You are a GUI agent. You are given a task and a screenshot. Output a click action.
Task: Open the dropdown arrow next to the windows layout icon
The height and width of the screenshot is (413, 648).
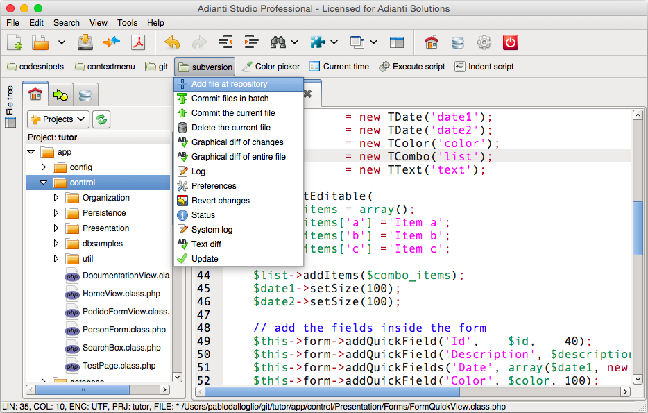pos(373,42)
